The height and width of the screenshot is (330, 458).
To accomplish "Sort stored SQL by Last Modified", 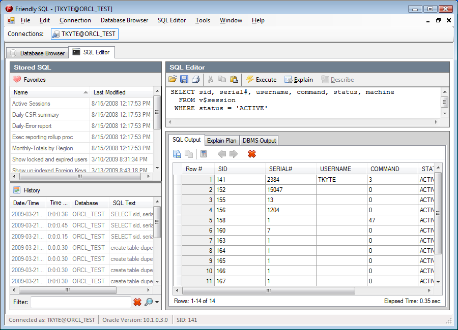I will coord(121,92).
